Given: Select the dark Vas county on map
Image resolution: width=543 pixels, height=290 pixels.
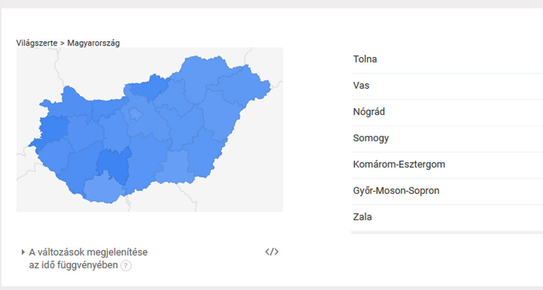Looking at the screenshot, I should click(52, 130).
